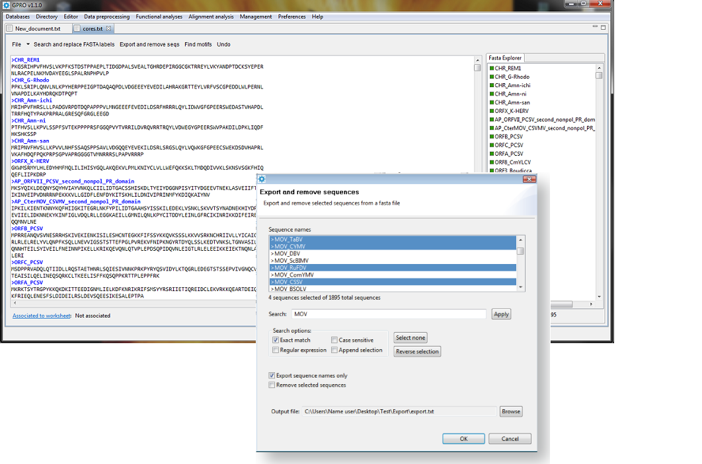Click Browse to choose output file
This screenshot has width=702, height=464.
(510, 411)
